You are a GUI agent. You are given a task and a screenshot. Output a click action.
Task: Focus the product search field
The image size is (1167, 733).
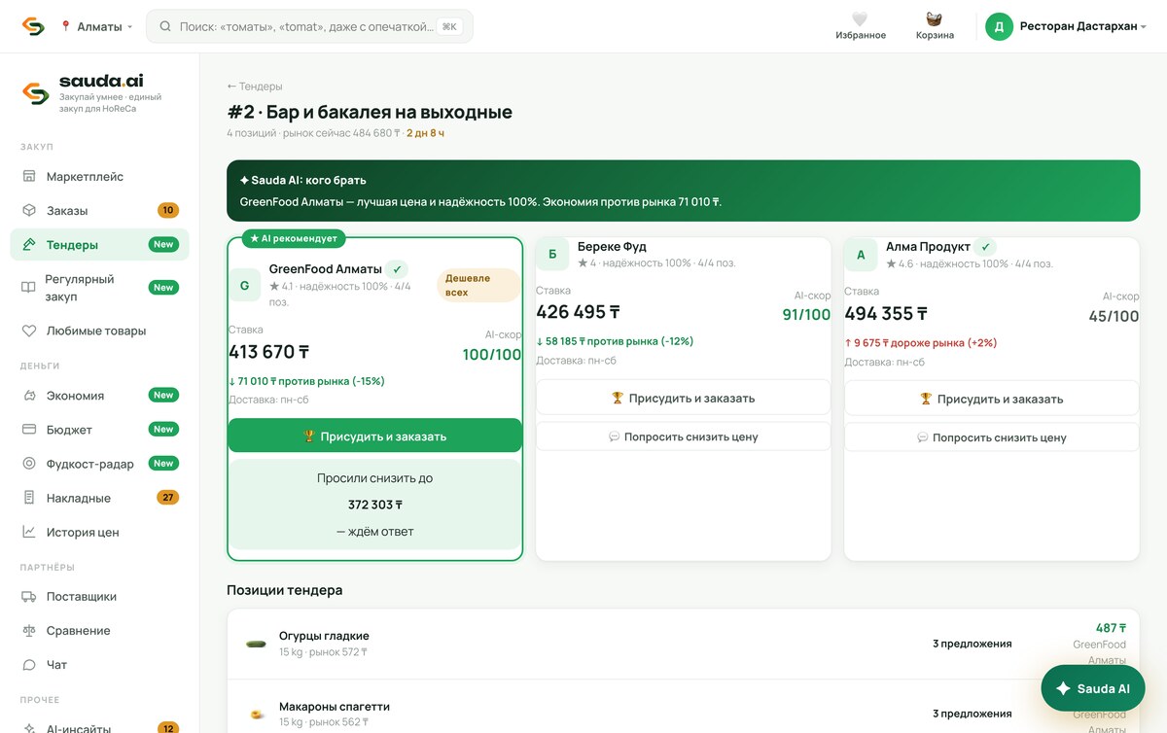click(x=309, y=26)
